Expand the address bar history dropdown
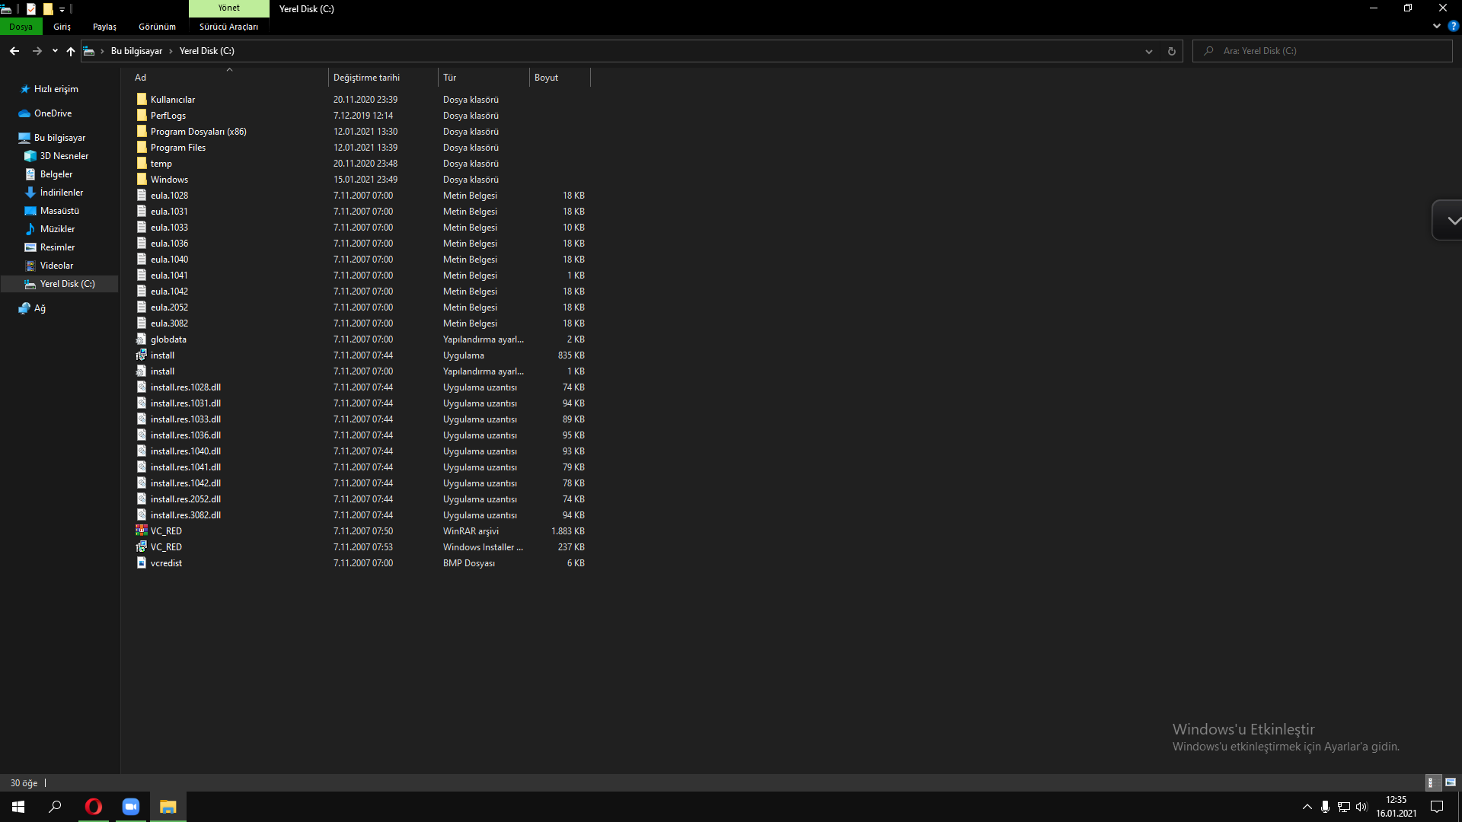1462x822 pixels. coord(1148,51)
